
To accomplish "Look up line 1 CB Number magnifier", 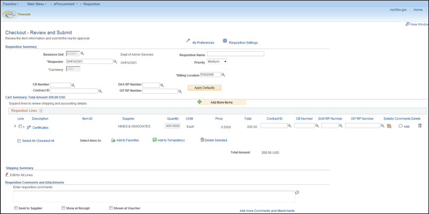I will coord(317,125).
